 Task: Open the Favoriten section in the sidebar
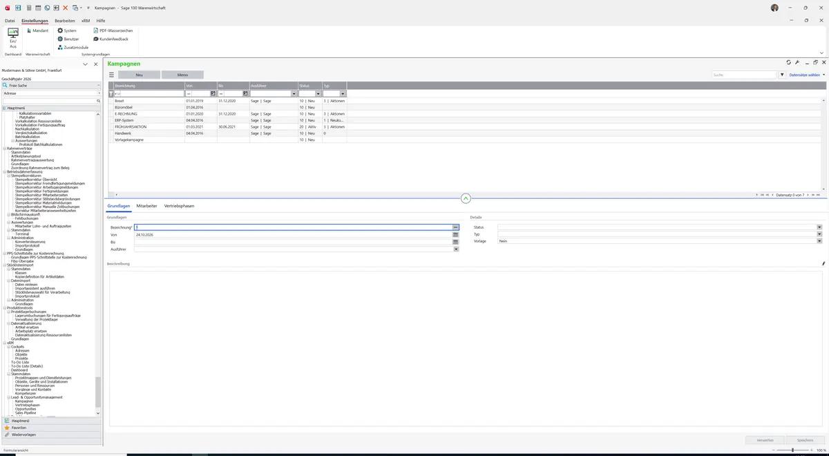click(51, 428)
